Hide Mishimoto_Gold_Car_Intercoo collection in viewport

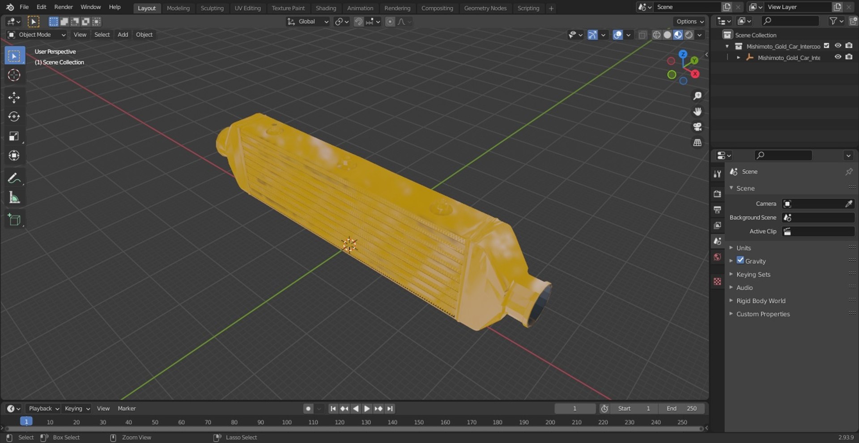[x=838, y=46]
